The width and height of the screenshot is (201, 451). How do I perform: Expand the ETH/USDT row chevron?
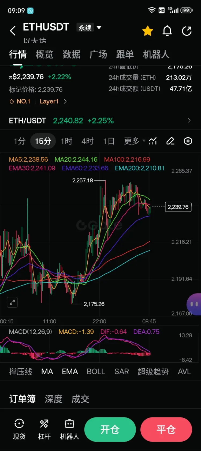tap(189, 121)
